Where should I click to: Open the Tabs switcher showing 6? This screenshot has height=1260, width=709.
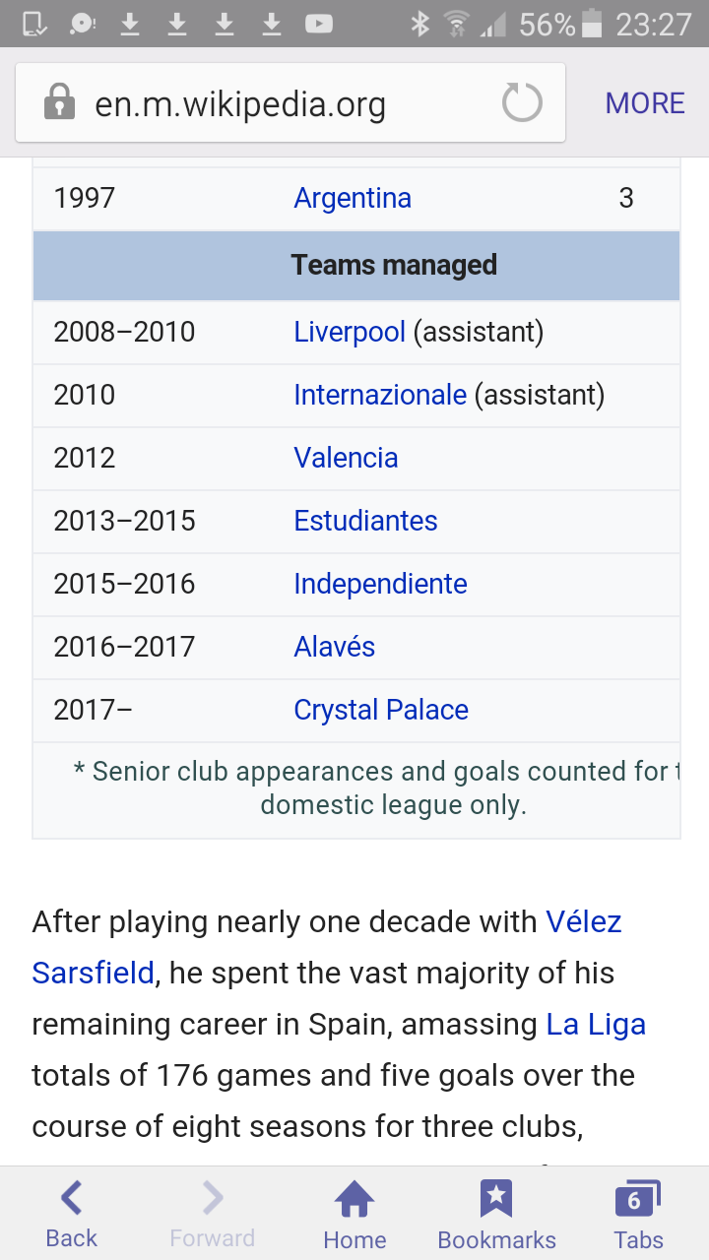637,1200
